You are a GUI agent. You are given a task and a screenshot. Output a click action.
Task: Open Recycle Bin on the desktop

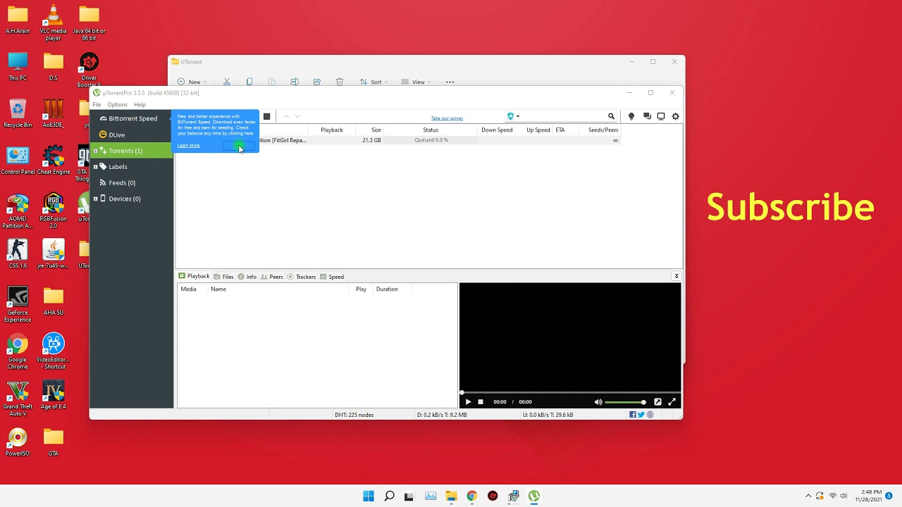tap(18, 113)
